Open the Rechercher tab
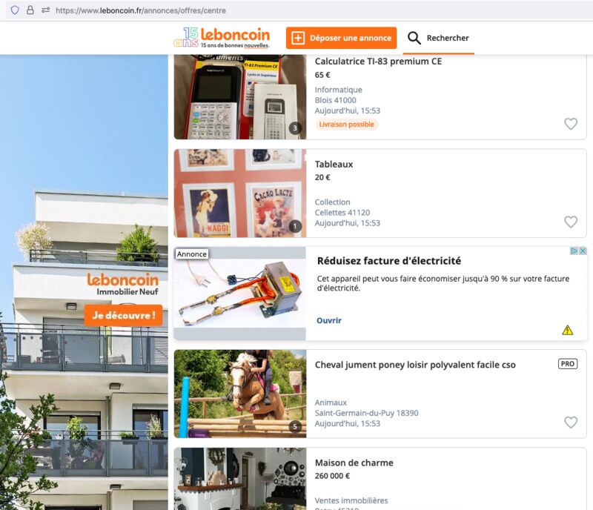The height and width of the screenshot is (510, 593). pos(438,38)
